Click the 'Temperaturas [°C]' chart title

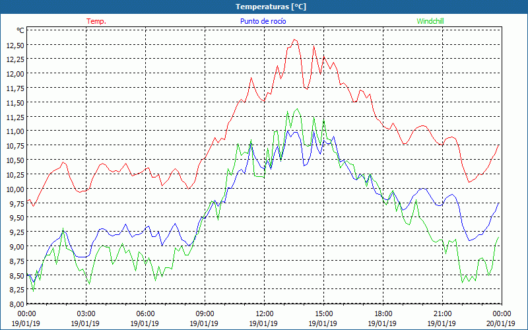271,7
